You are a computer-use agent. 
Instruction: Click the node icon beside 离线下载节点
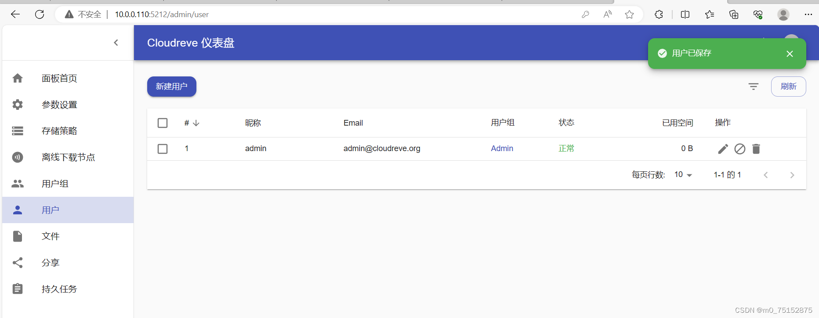[x=18, y=157]
